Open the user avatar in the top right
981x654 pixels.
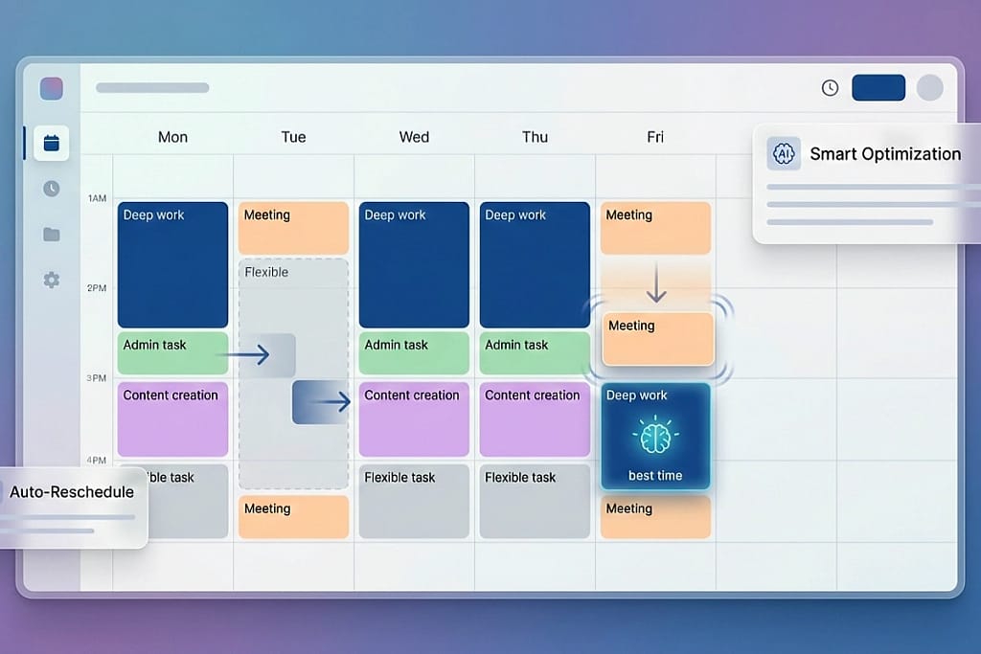click(x=929, y=87)
